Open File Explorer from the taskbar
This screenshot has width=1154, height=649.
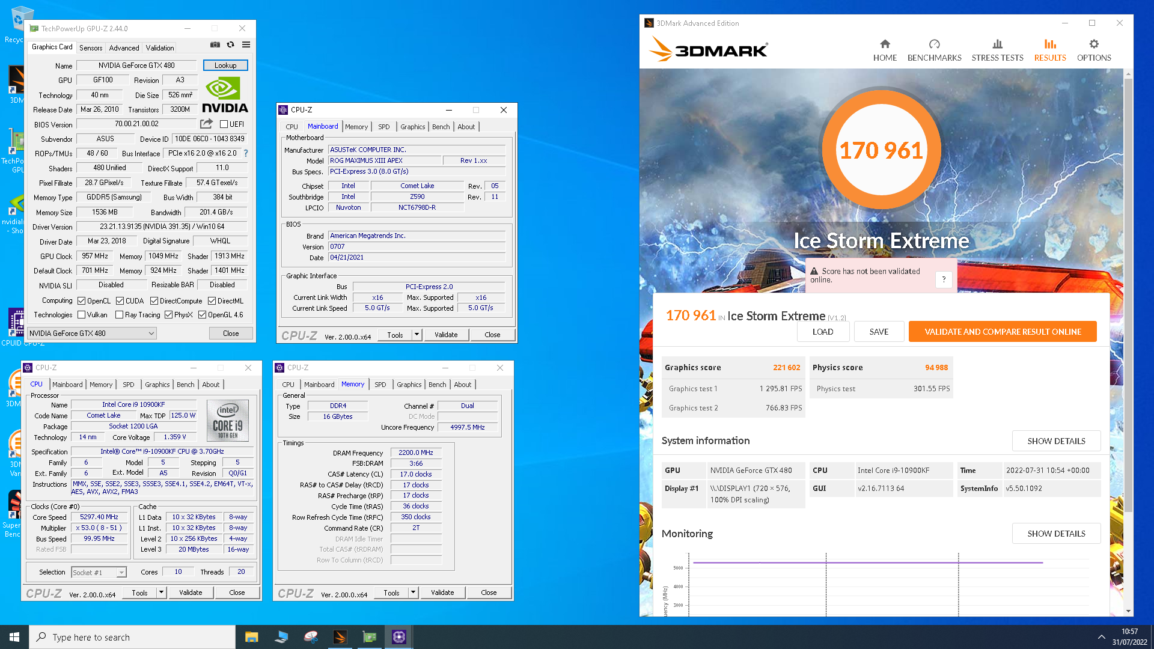251,637
